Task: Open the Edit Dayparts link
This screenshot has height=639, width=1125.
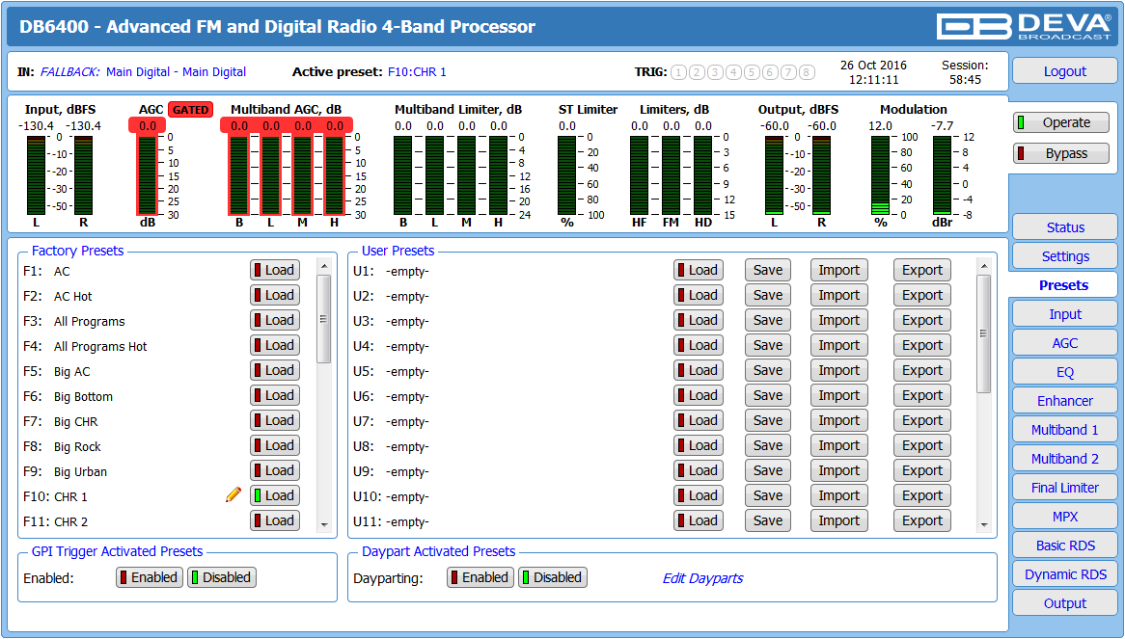Action: (702, 578)
